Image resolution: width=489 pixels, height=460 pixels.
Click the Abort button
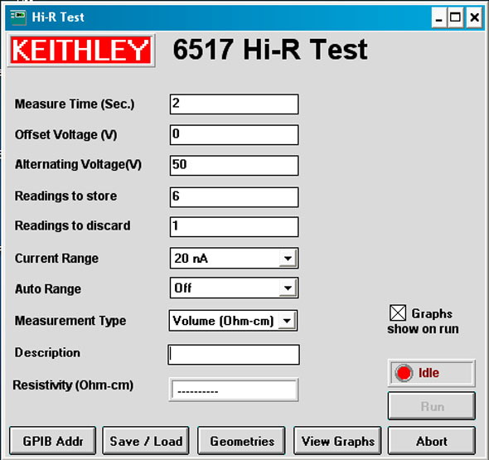432,441
